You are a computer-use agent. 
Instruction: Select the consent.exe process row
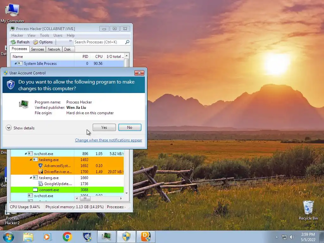coord(67,190)
